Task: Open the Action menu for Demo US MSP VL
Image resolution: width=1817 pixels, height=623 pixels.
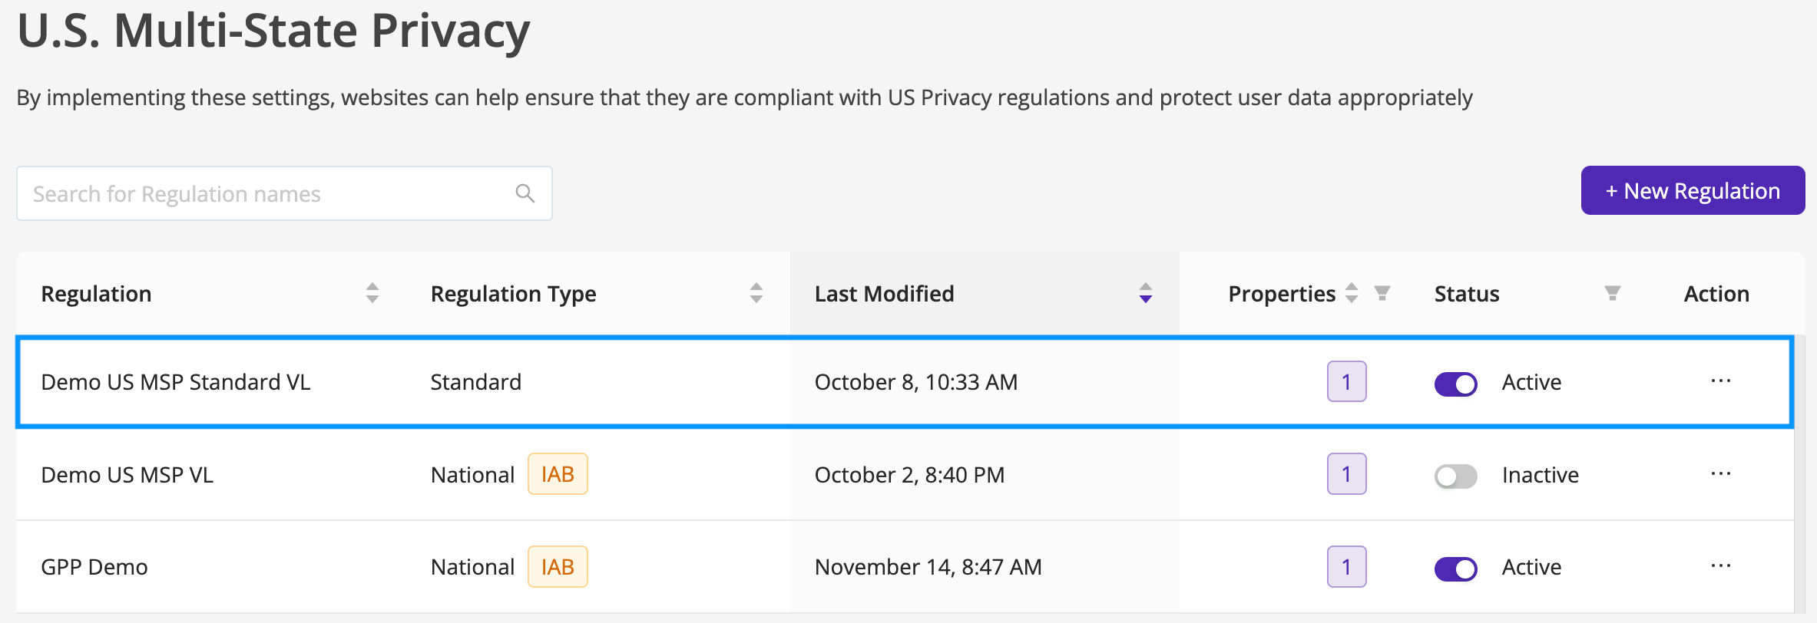Action: click(1723, 474)
